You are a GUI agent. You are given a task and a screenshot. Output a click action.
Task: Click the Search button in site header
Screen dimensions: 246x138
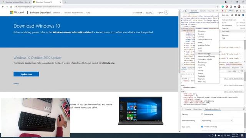point(150,13)
